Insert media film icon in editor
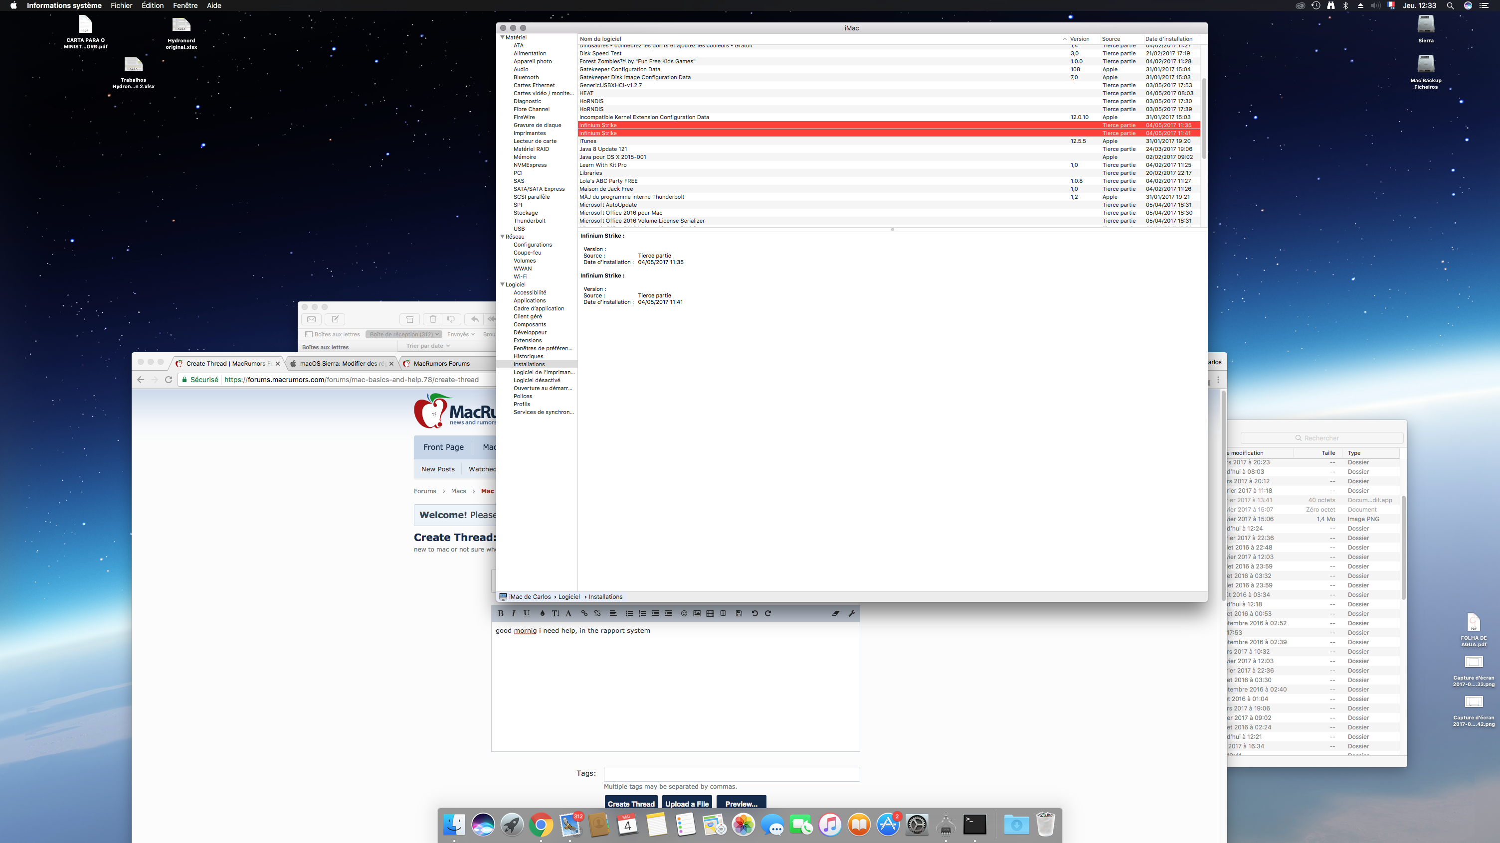The height and width of the screenshot is (843, 1500). (x=710, y=613)
